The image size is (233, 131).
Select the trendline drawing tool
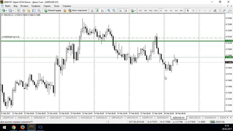pyautogui.click(x=210, y=11)
